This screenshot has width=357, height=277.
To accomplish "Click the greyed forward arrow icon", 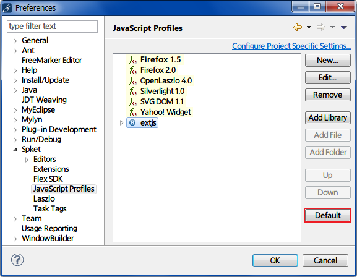I will pyautogui.click(x=321, y=27).
